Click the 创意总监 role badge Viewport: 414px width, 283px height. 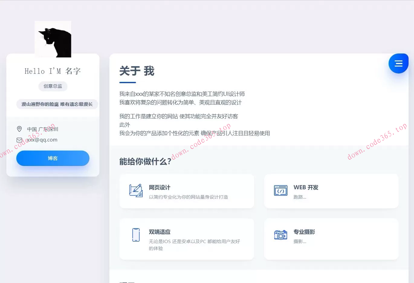click(x=53, y=86)
